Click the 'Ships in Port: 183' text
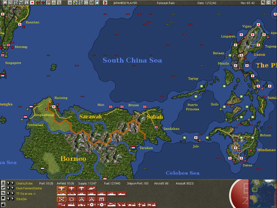The image size is (277, 208). (x=138, y=183)
